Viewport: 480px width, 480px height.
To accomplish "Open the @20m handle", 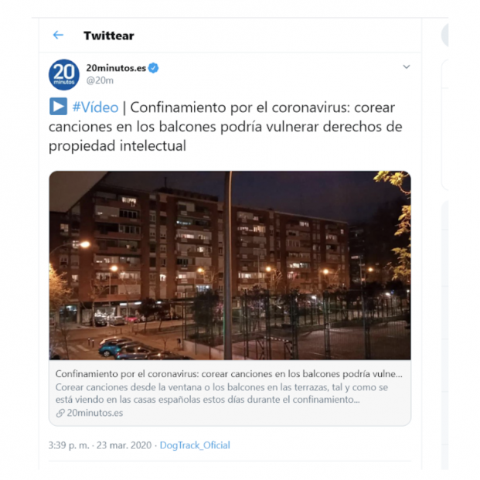I will [100, 80].
